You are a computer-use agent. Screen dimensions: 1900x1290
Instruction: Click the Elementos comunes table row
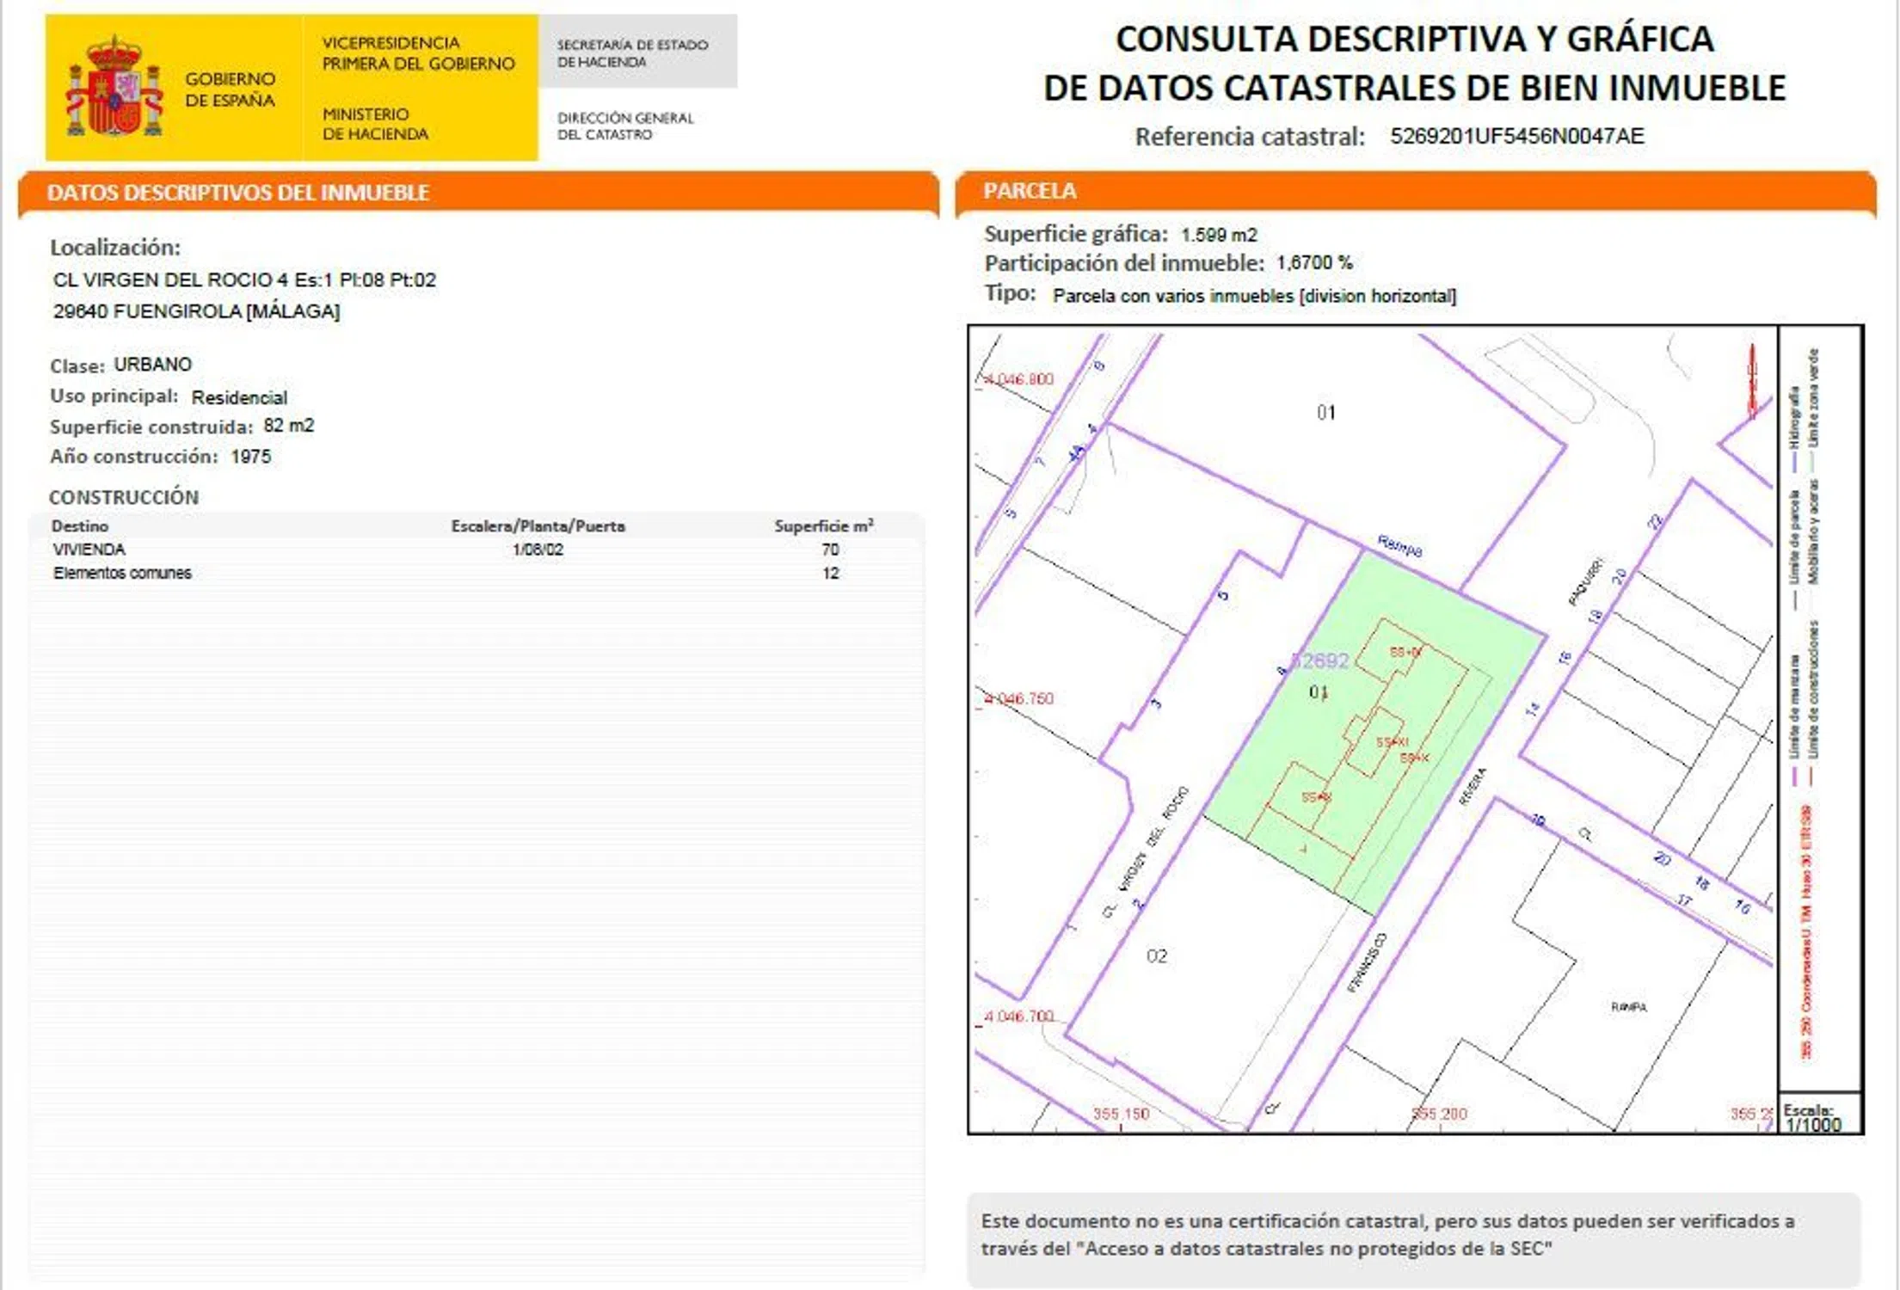122,574
